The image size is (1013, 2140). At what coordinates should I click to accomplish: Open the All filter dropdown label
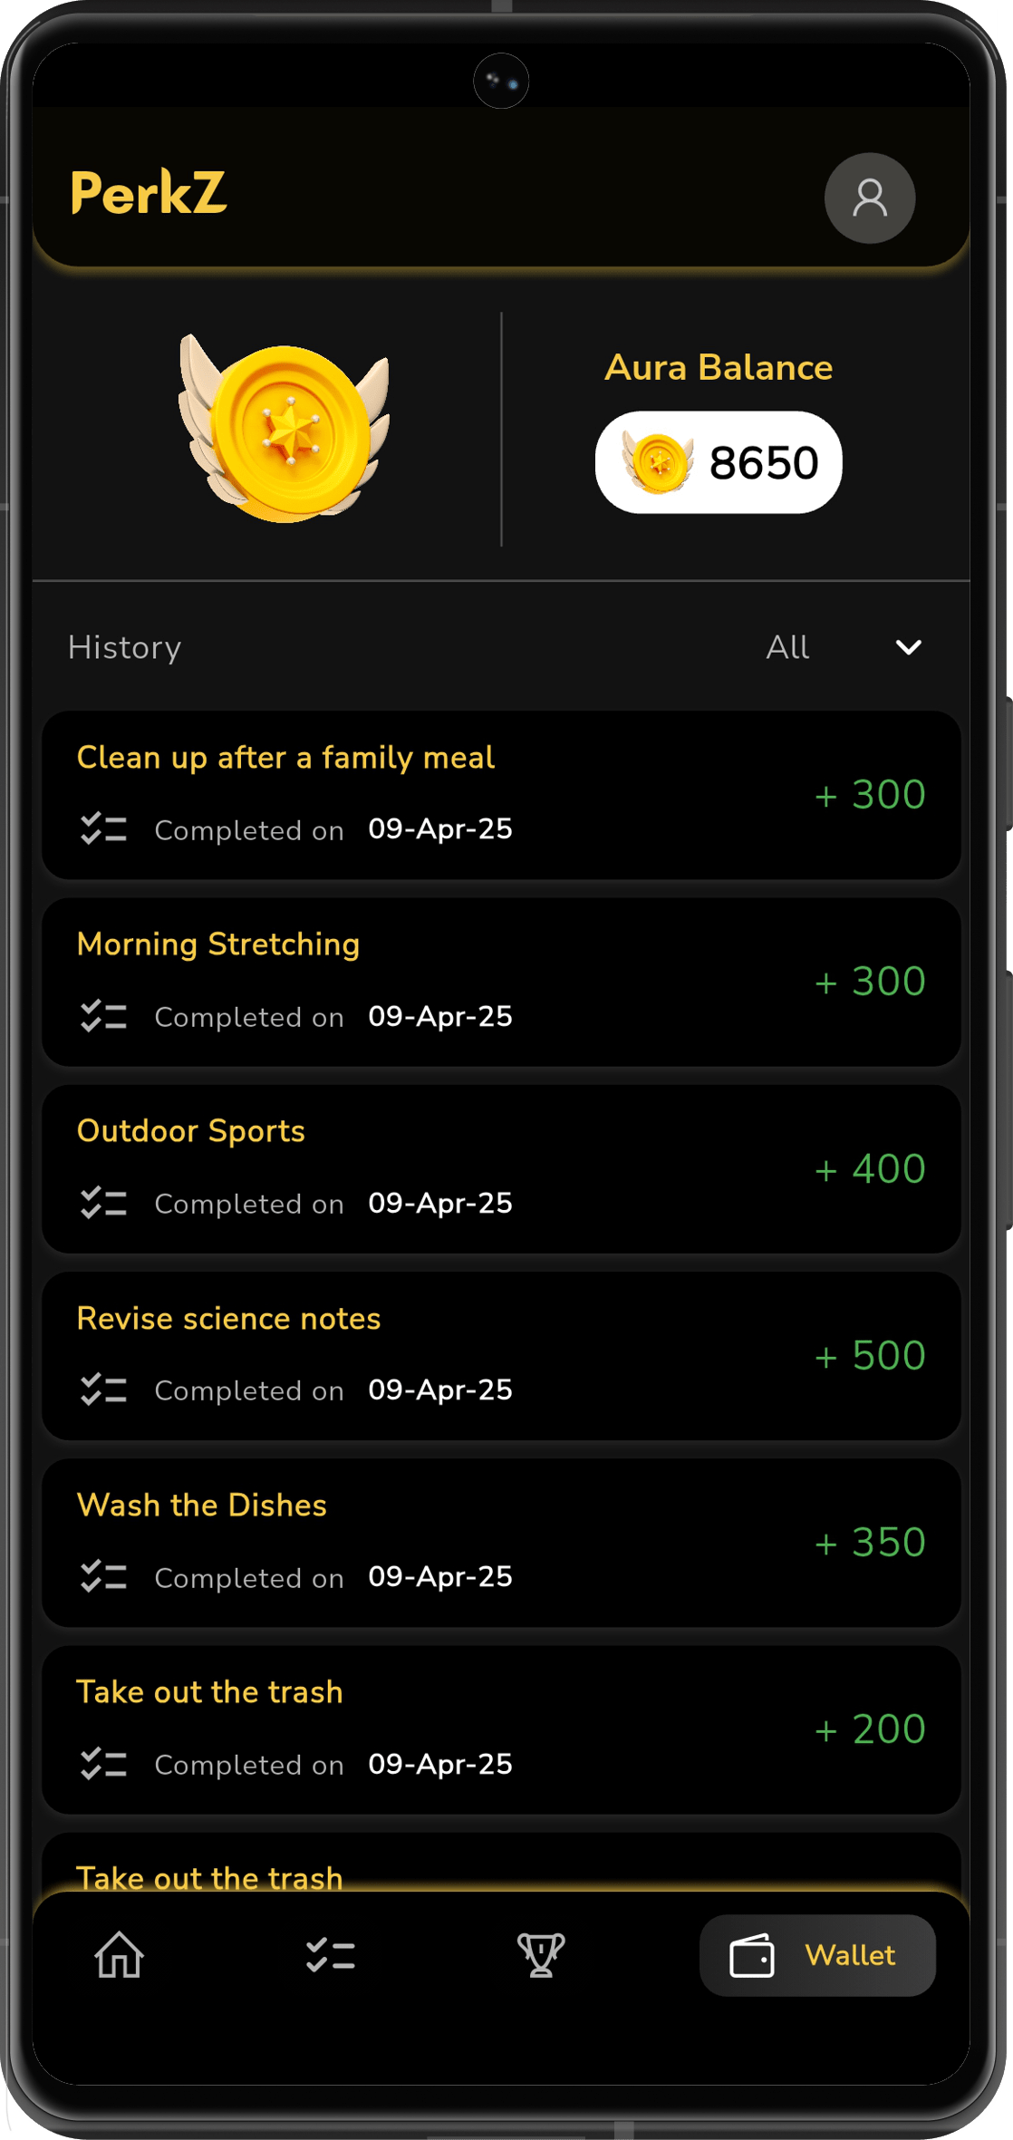point(787,647)
